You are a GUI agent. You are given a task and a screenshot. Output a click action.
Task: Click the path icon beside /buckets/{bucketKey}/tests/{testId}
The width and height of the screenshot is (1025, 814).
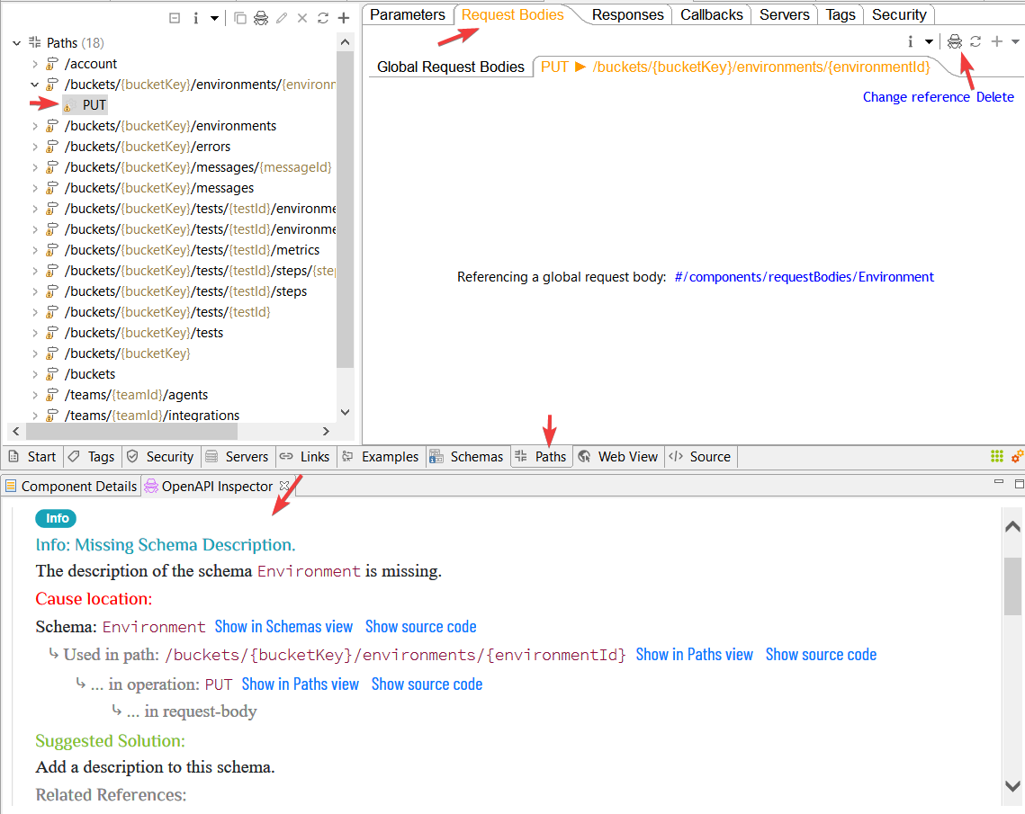[x=52, y=312]
